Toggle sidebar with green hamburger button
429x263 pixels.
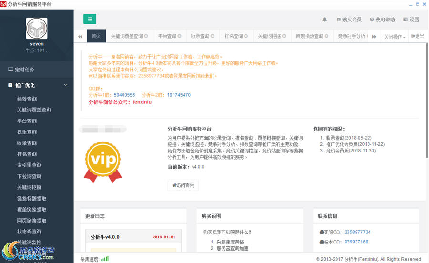[90, 19]
